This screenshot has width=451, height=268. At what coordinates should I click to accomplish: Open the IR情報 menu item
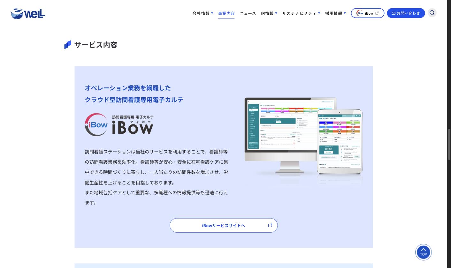(267, 13)
